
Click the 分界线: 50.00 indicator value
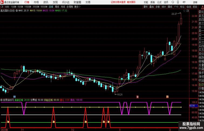pyautogui.click(x=37, y=100)
